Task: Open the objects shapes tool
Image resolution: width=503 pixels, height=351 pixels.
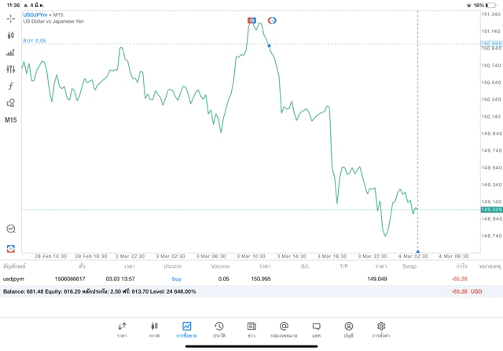Action: coord(11,103)
